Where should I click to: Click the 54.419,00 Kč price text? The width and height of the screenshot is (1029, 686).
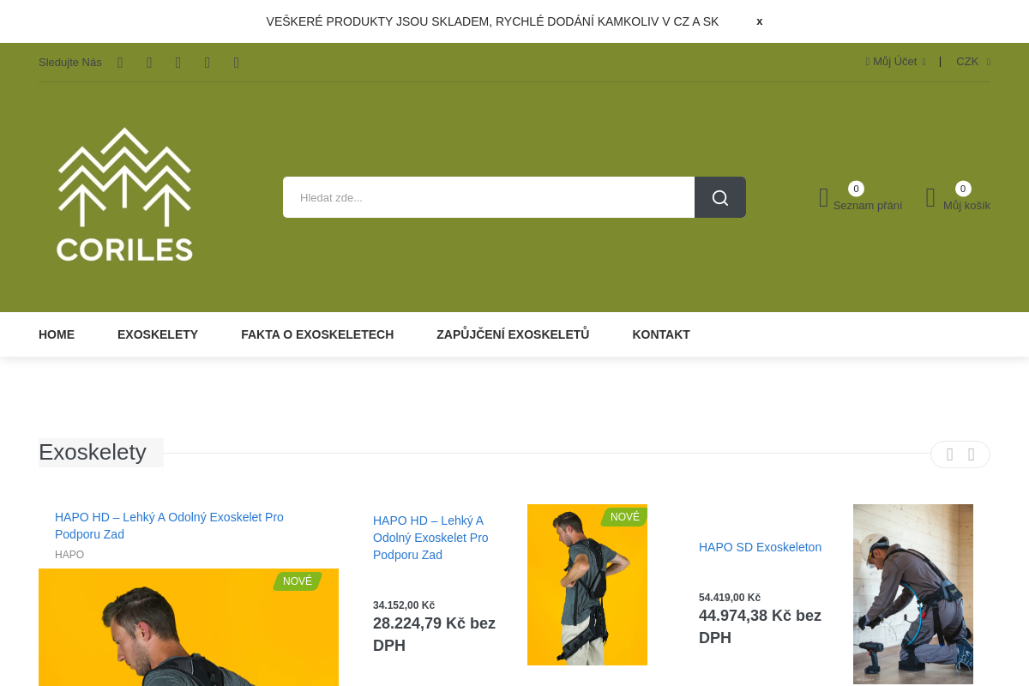(x=730, y=598)
